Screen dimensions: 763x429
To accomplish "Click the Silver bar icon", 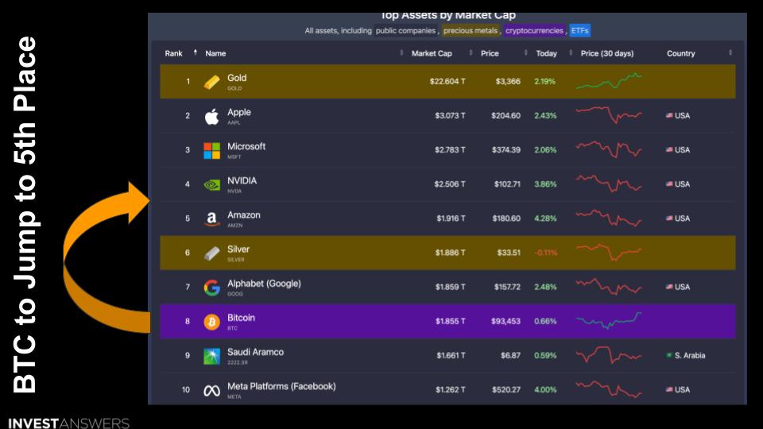I will click(x=211, y=253).
